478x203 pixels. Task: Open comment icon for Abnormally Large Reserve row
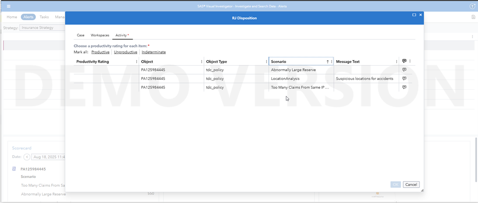point(404,70)
